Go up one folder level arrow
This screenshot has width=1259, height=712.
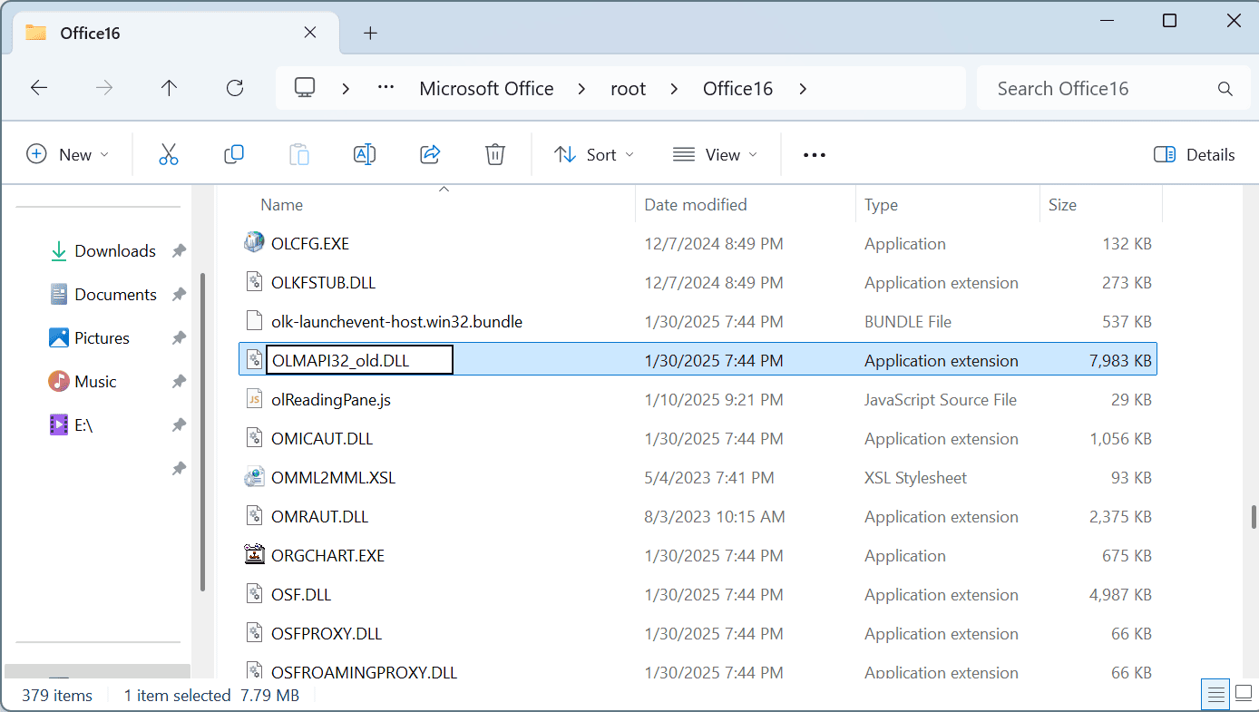169,88
